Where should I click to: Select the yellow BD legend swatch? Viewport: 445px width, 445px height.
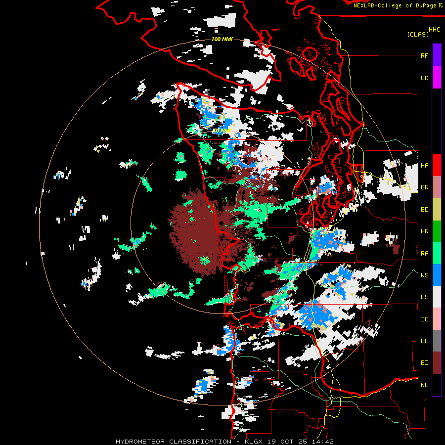pyautogui.click(x=437, y=210)
